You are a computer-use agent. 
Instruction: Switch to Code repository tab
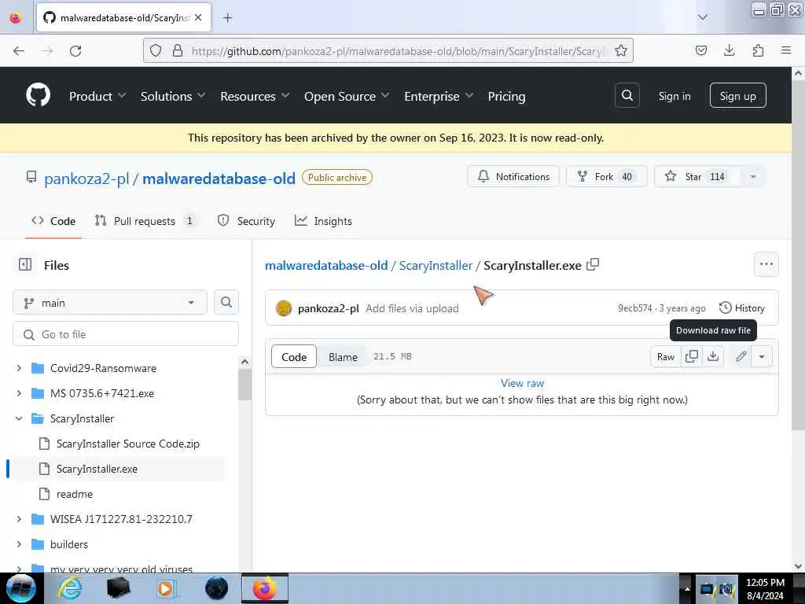click(53, 221)
